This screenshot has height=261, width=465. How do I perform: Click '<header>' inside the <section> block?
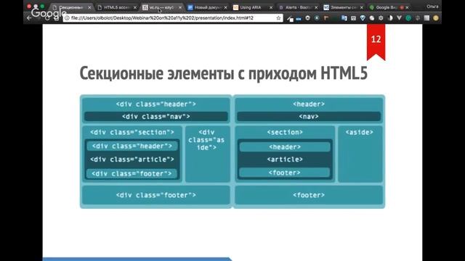[x=285, y=147]
